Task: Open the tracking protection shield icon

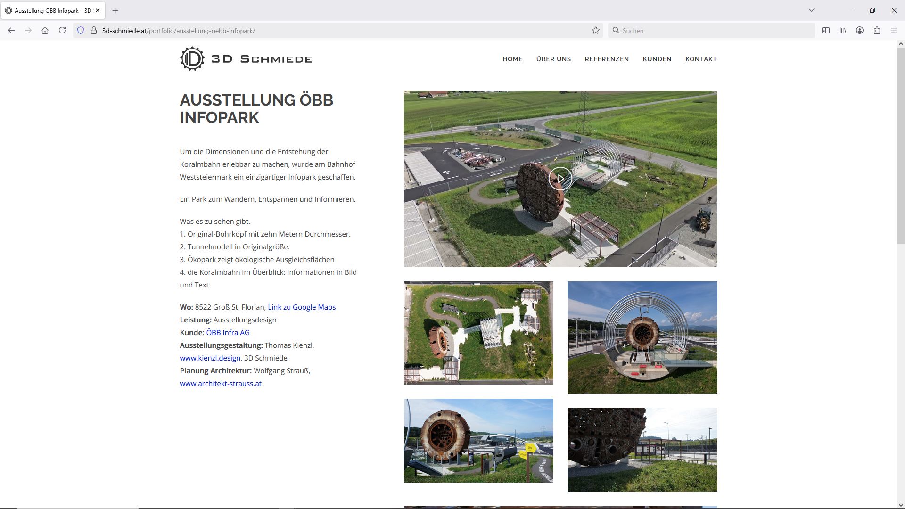Action: [x=81, y=30]
